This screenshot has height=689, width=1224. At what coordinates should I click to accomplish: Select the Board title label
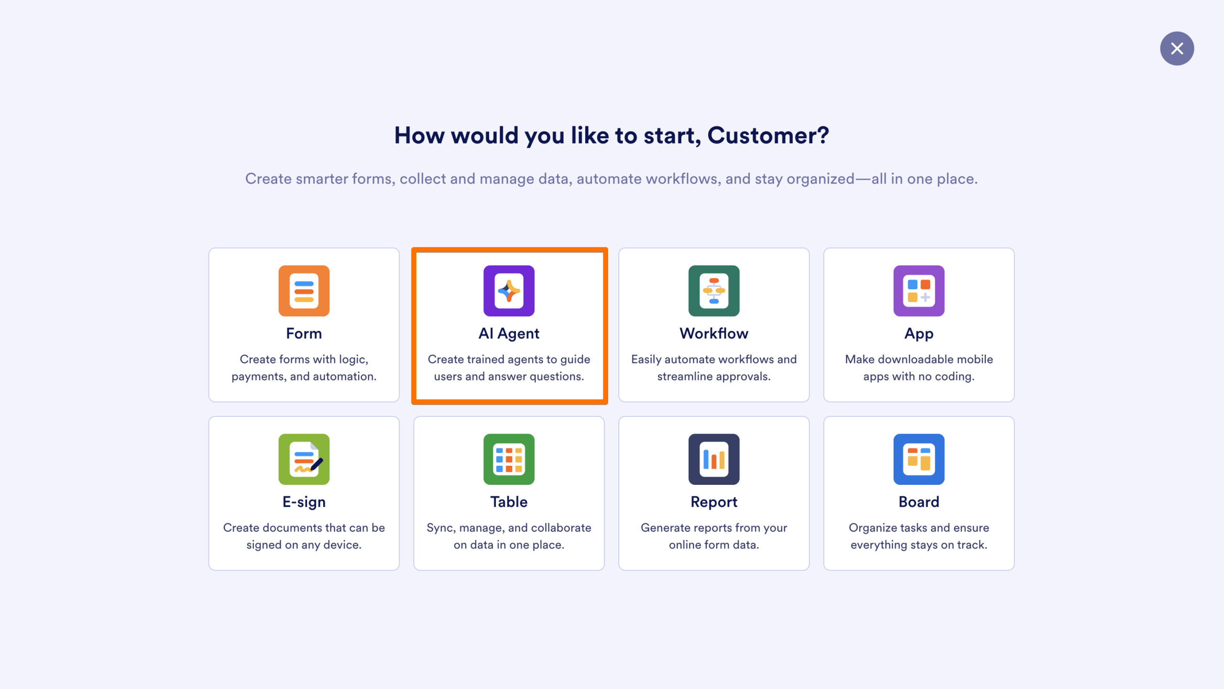pos(918,502)
